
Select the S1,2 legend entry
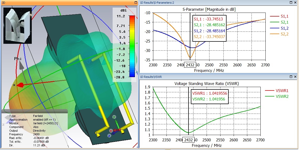(279, 28)
